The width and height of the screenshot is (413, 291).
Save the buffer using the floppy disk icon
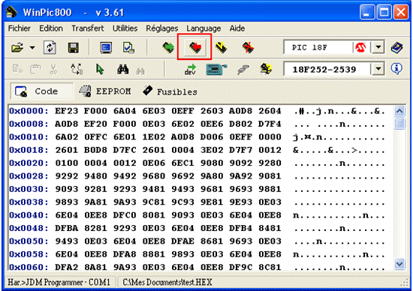tap(74, 47)
